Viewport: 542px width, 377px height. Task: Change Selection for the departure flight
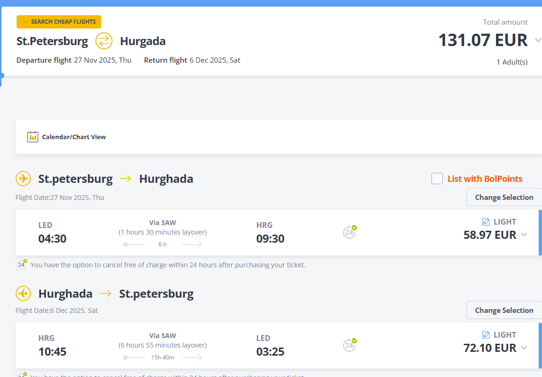[x=504, y=198]
